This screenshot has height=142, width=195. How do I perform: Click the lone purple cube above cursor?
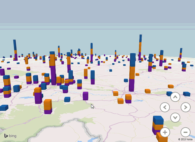pyautogui.click(x=85, y=96)
